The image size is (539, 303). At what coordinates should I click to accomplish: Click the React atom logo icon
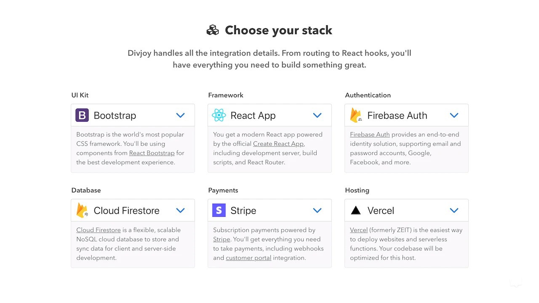tap(219, 115)
